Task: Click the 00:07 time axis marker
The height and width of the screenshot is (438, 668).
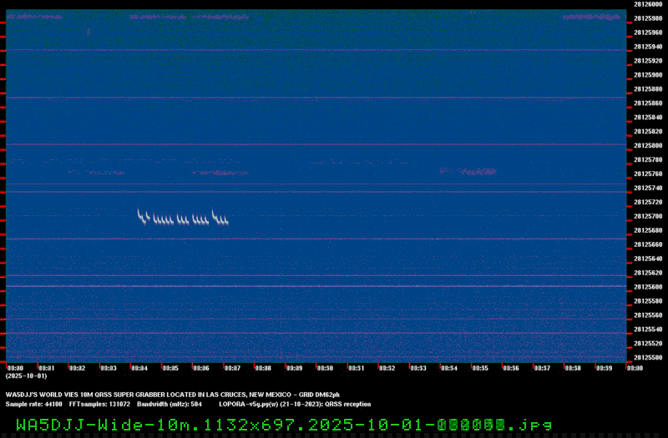Action: [x=232, y=367]
